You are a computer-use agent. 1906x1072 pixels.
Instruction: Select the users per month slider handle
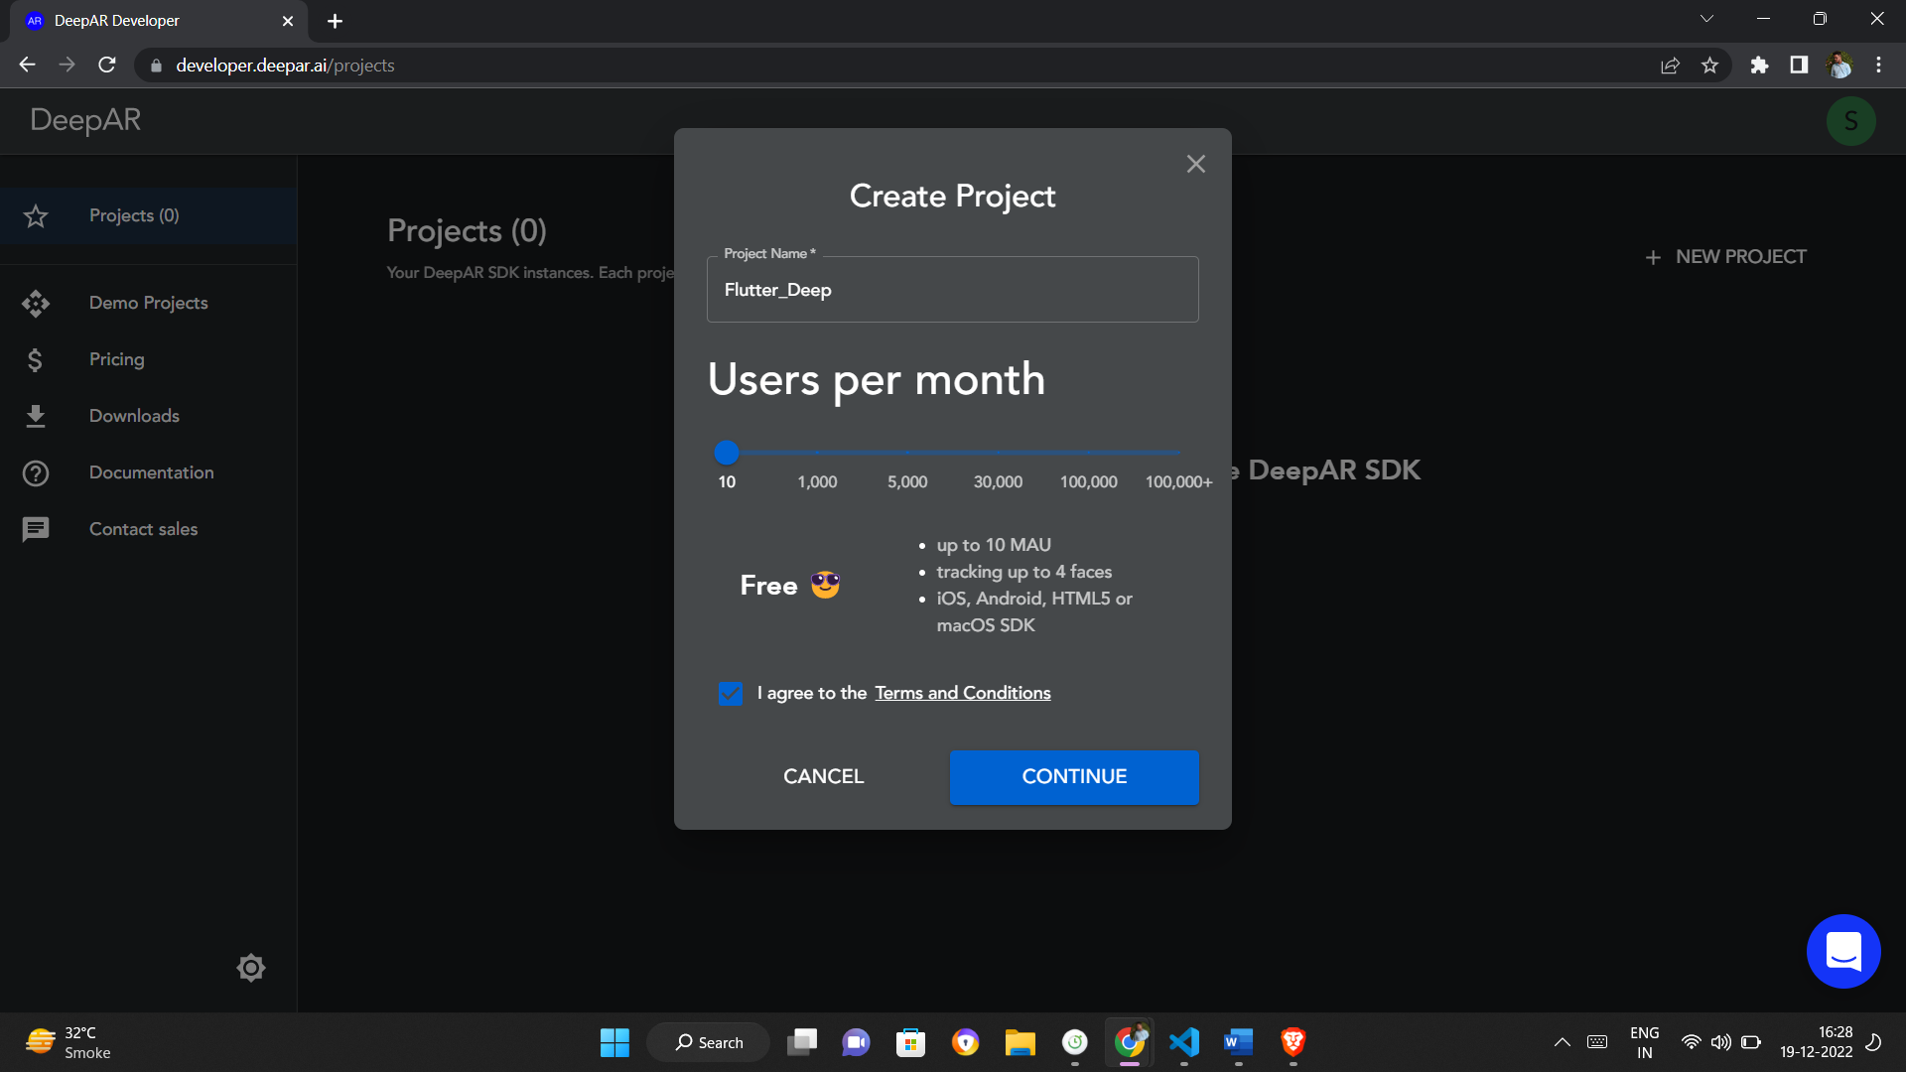[x=727, y=453]
